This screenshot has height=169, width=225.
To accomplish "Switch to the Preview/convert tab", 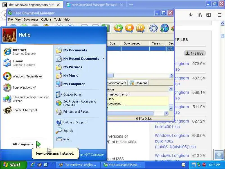I will [x=117, y=83].
